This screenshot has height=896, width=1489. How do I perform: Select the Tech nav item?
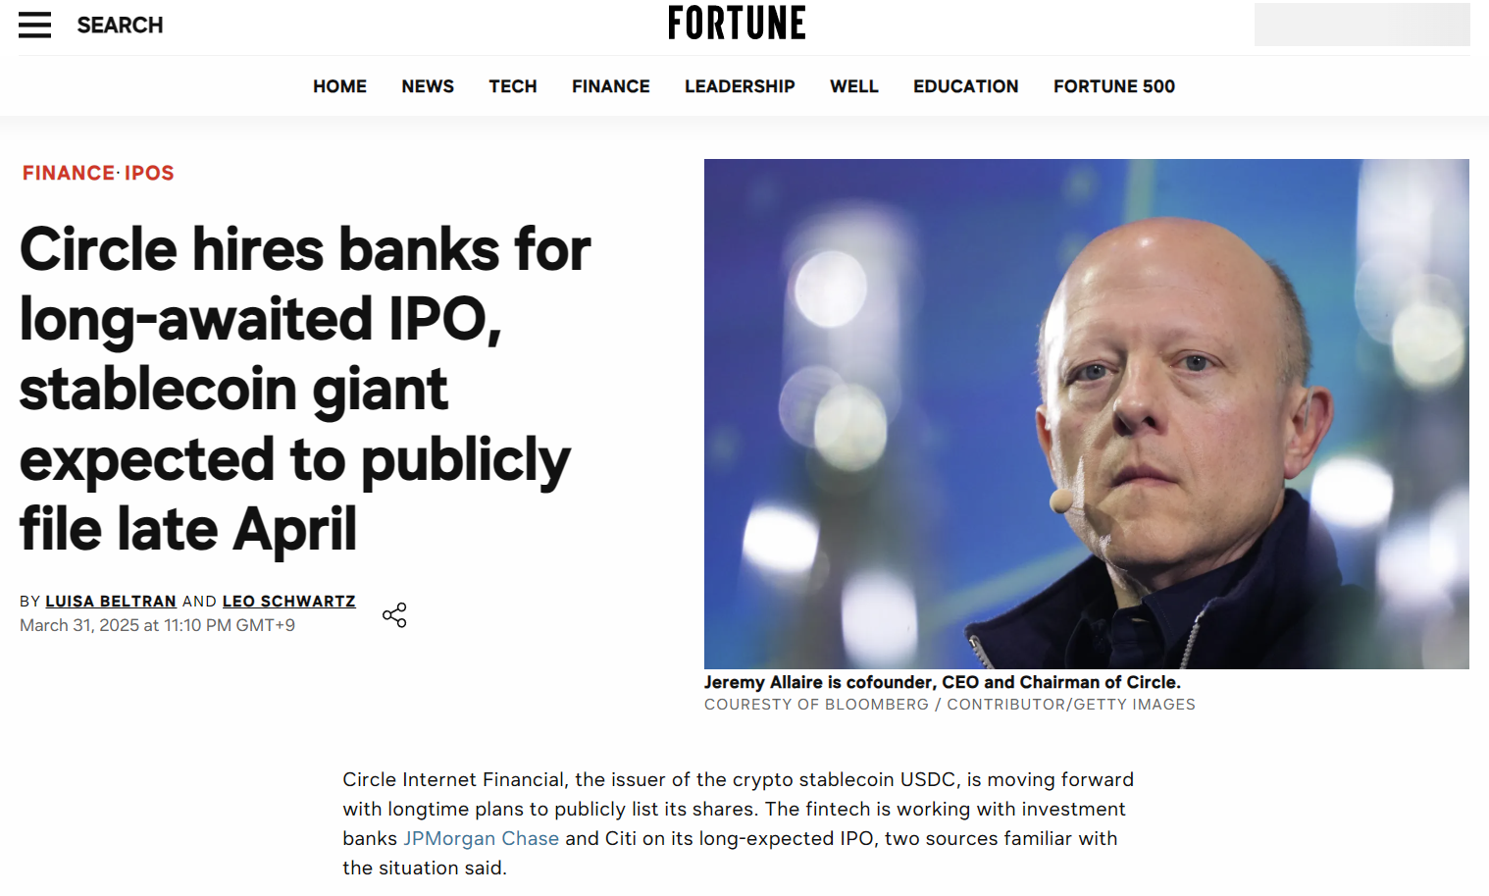pos(513,86)
